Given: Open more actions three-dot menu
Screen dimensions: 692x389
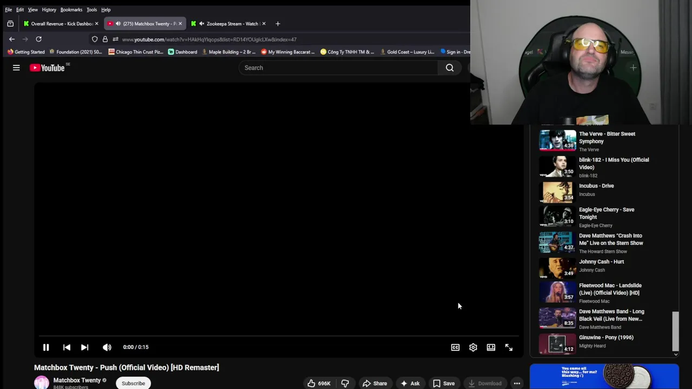Looking at the screenshot, I should 517,383.
